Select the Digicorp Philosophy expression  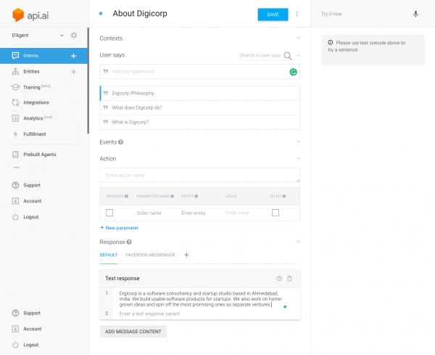point(200,94)
